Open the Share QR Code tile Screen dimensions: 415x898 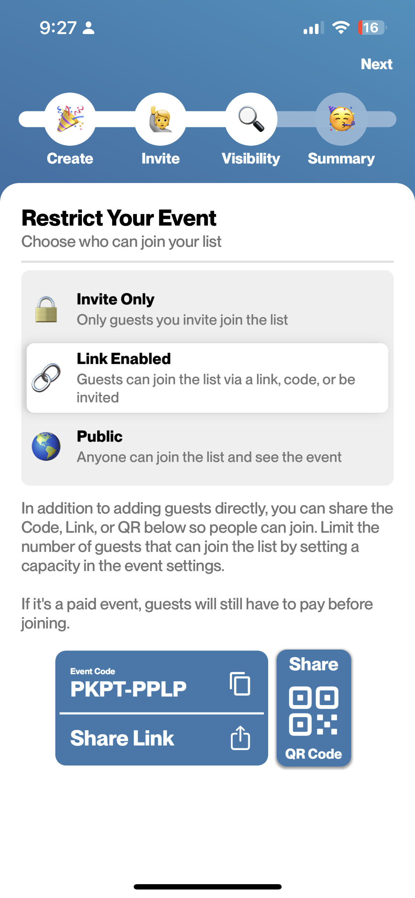314,708
